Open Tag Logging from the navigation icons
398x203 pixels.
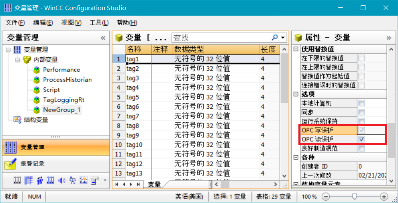17,181
